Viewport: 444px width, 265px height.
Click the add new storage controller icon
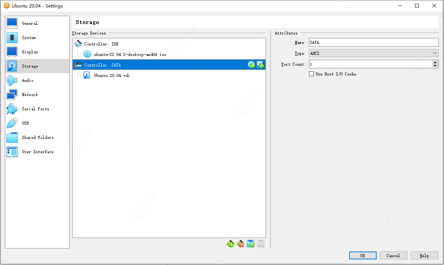(x=230, y=244)
